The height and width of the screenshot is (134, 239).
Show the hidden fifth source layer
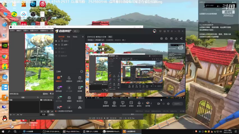click(56, 56)
